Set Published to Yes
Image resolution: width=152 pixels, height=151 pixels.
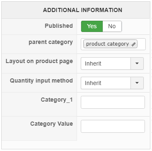pyautogui.click(x=92, y=26)
